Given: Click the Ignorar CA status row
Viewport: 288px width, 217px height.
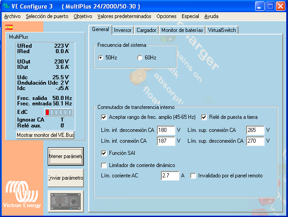Looking at the screenshot, I should coord(41,120).
